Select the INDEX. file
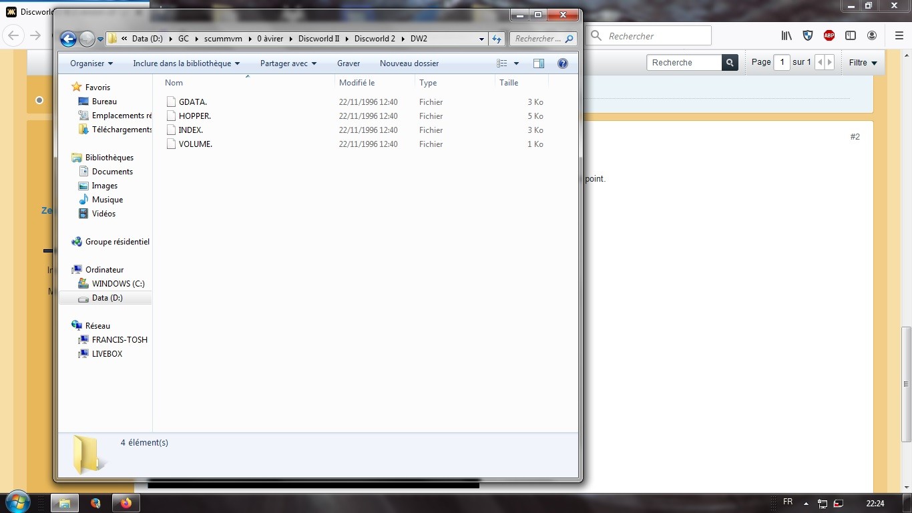 pos(191,130)
